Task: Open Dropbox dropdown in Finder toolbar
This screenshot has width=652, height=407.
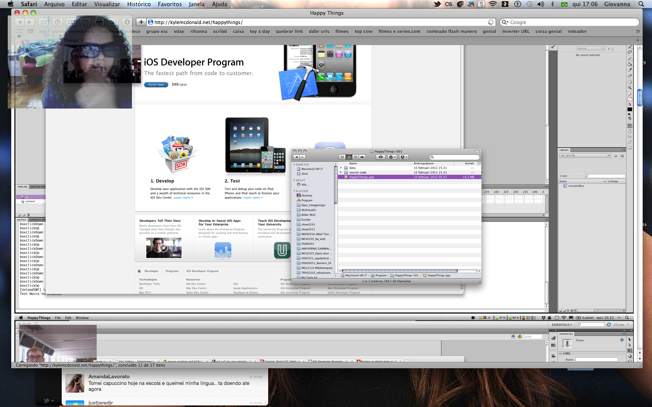Action: click(x=404, y=157)
